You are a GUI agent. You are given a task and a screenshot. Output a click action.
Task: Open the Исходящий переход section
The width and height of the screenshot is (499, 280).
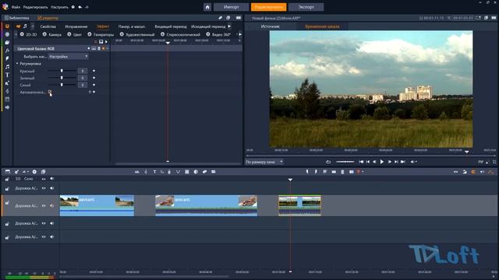coord(208,26)
